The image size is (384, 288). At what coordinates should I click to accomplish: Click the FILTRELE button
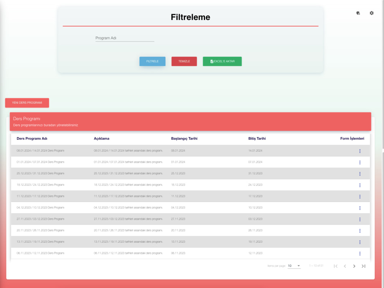pos(152,61)
